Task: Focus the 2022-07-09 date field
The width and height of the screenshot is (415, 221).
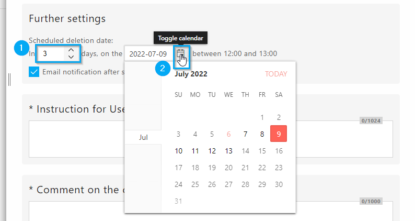Action: (x=149, y=54)
